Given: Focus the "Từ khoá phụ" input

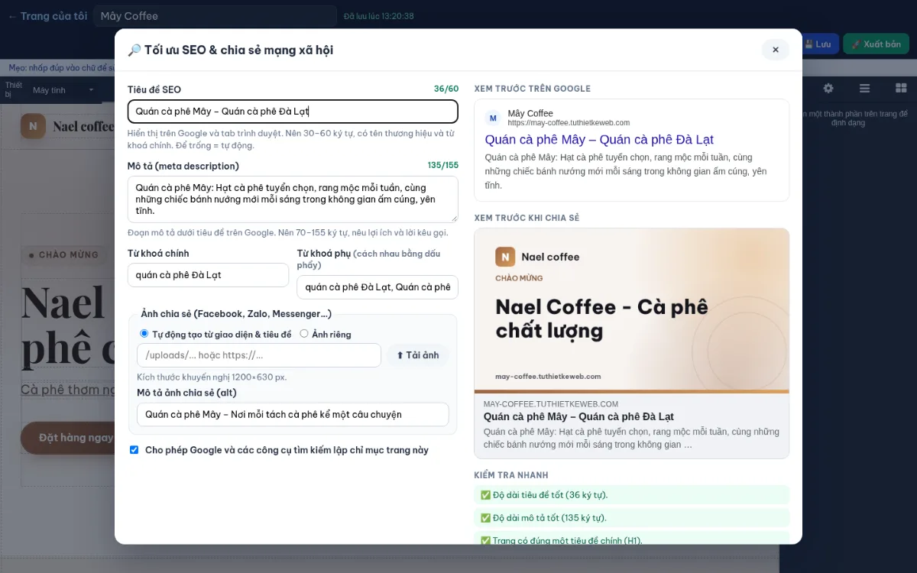Looking at the screenshot, I should click(377, 287).
